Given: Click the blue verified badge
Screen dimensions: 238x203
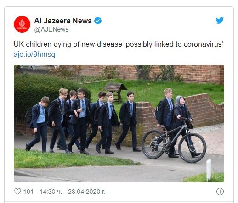Looking at the screenshot, I should point(98,21).
